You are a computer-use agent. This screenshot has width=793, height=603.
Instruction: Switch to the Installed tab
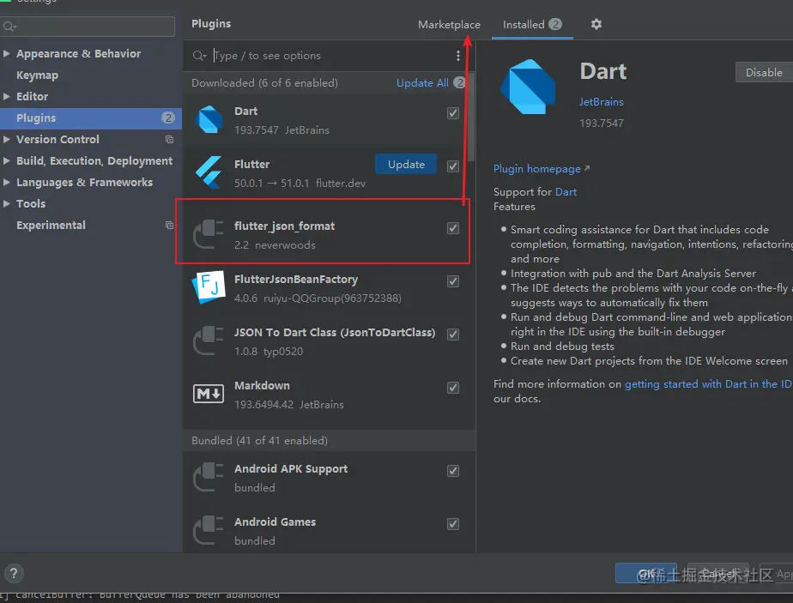(532, 24)
